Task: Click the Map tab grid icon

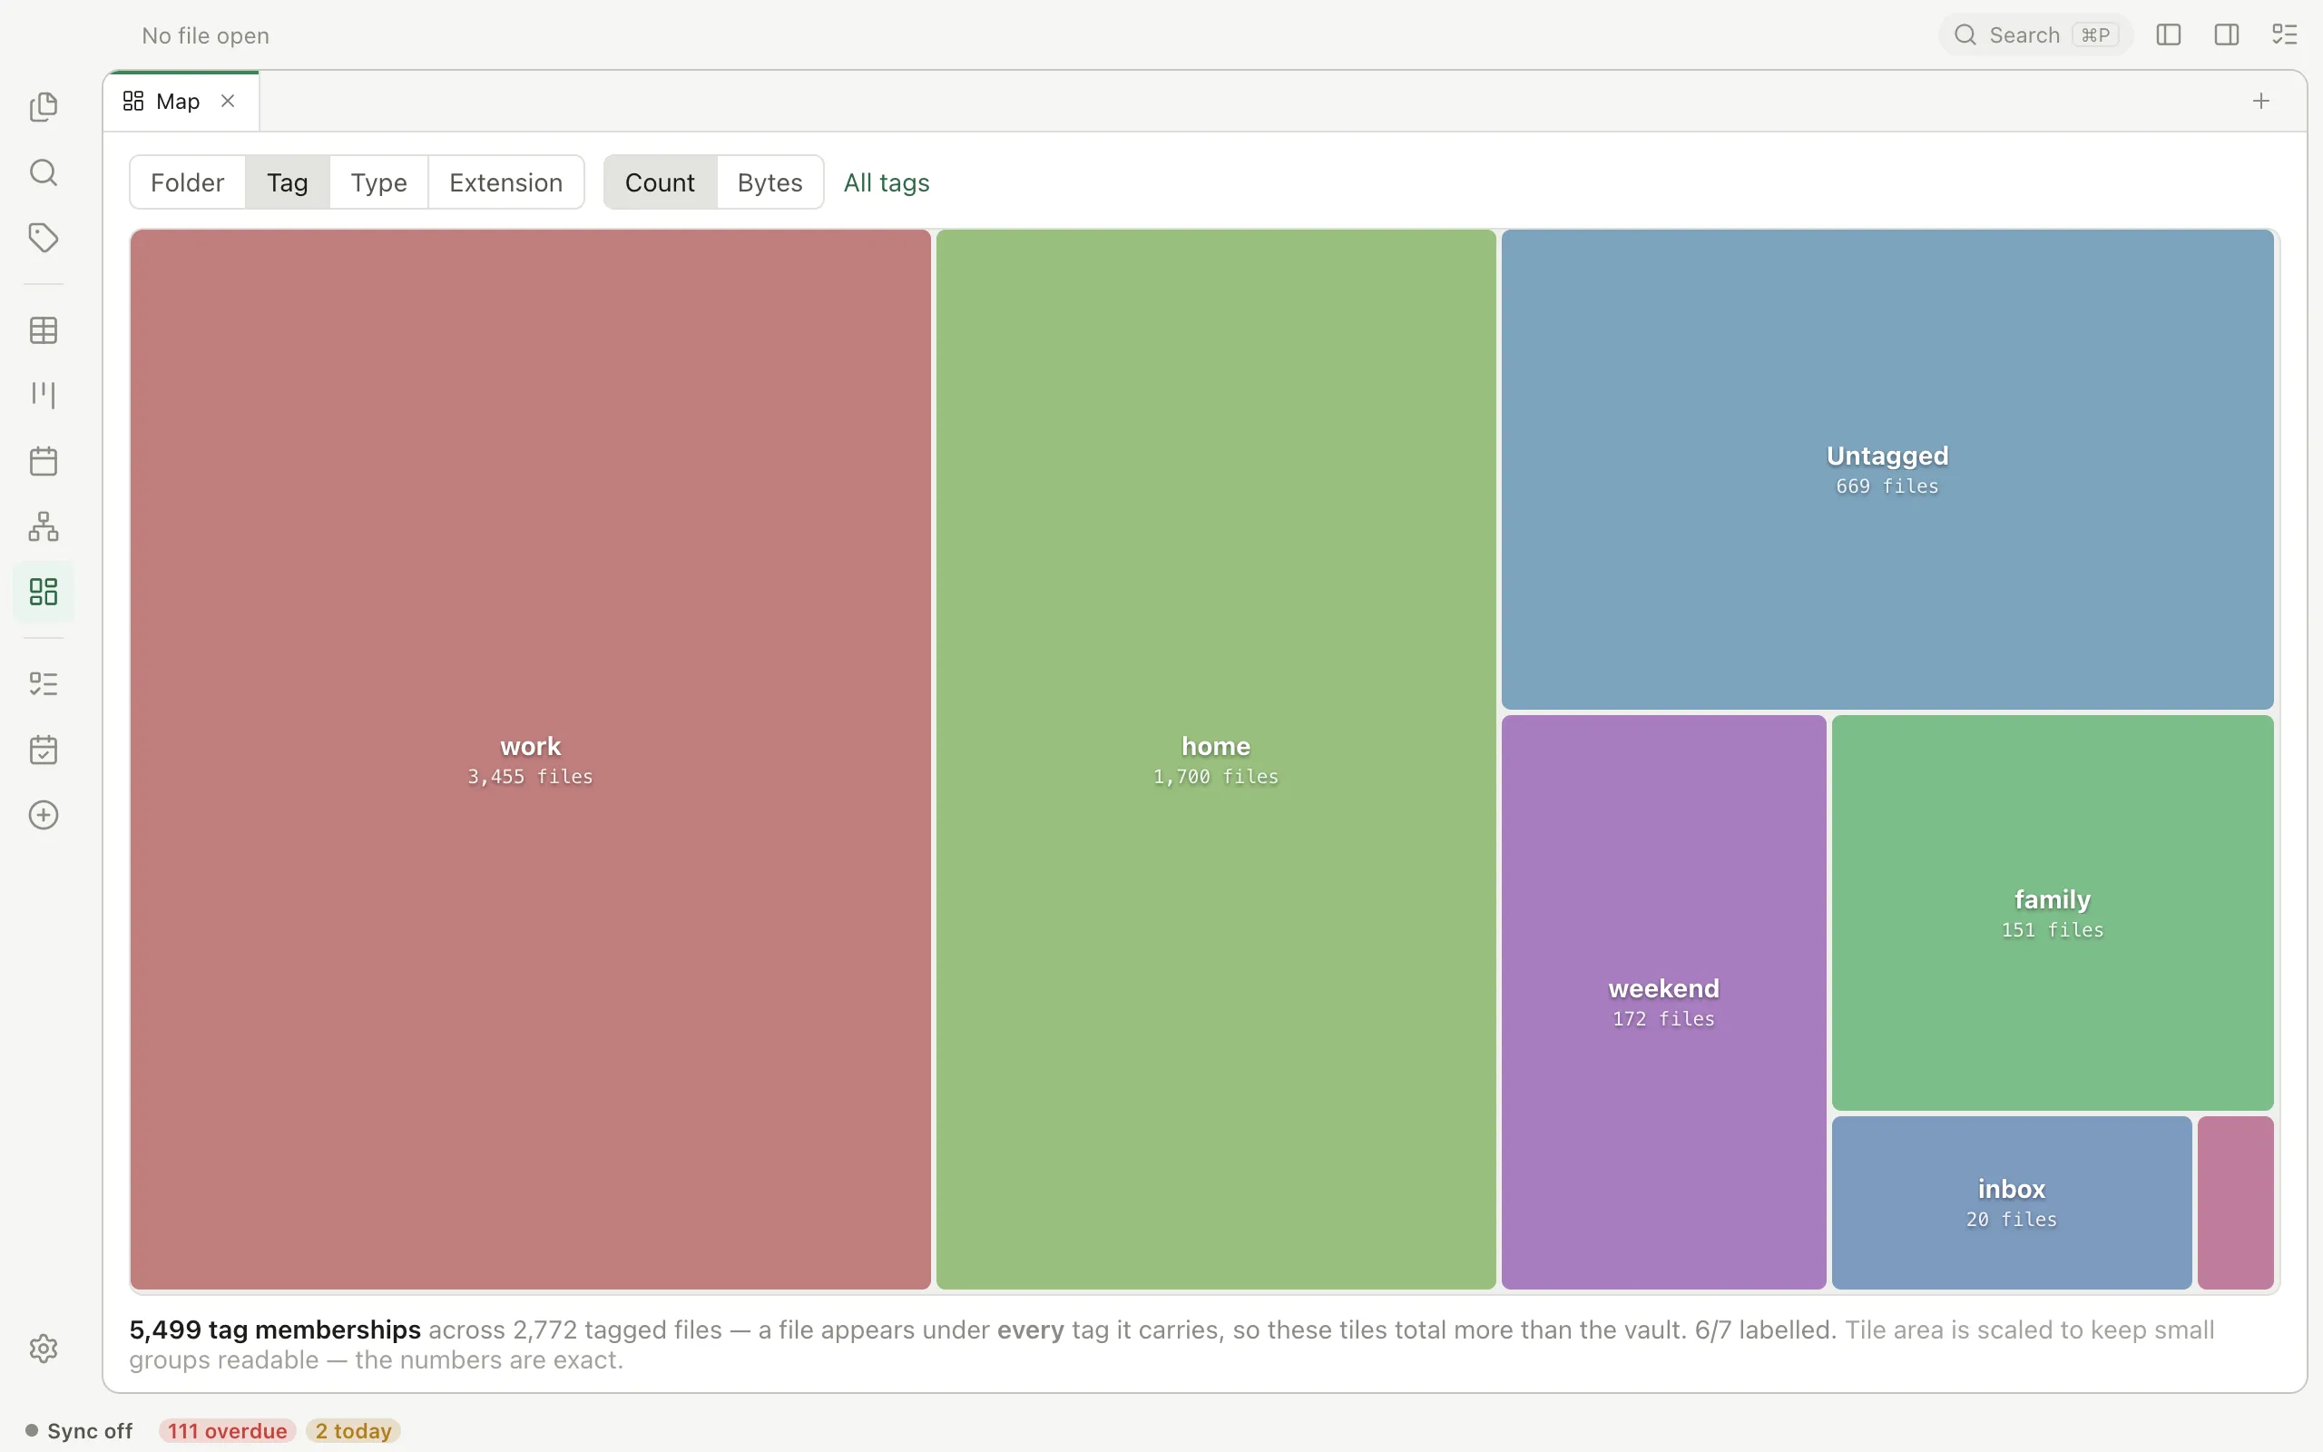Action: (x=133, y=101)
